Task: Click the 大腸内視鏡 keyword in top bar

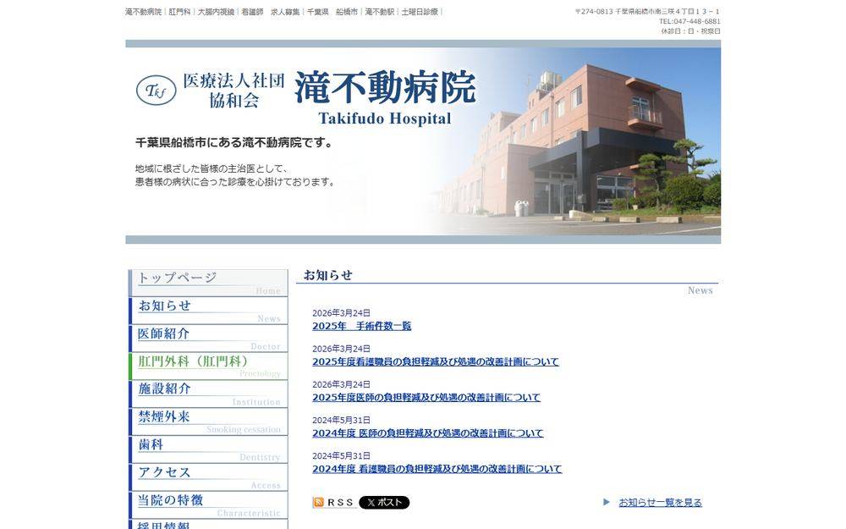Action: click(216, 12)
